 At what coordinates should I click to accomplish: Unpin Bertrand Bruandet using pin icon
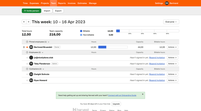(x=24, y=47)
